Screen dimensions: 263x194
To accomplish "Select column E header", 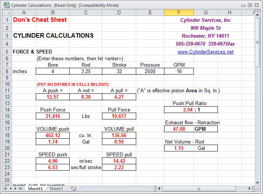I will click(x=150, y=12).
